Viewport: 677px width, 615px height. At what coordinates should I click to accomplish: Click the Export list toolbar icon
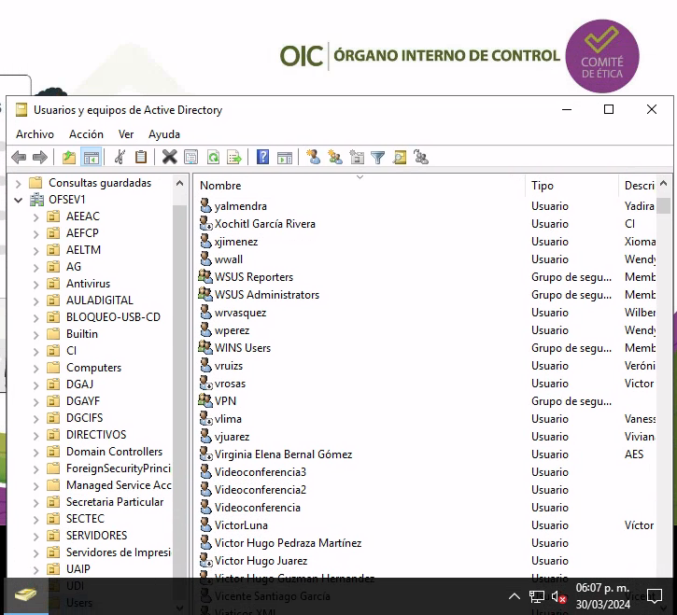tap(234, 157)
